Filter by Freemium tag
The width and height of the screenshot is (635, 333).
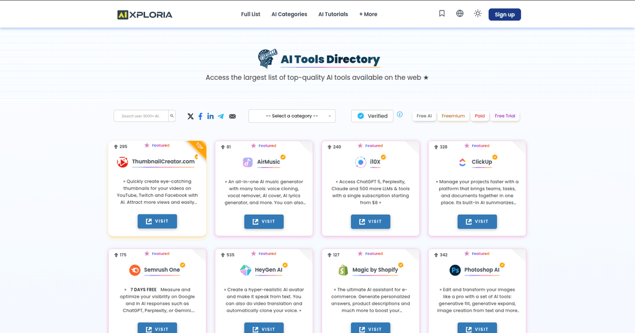[x=453, y=116]
